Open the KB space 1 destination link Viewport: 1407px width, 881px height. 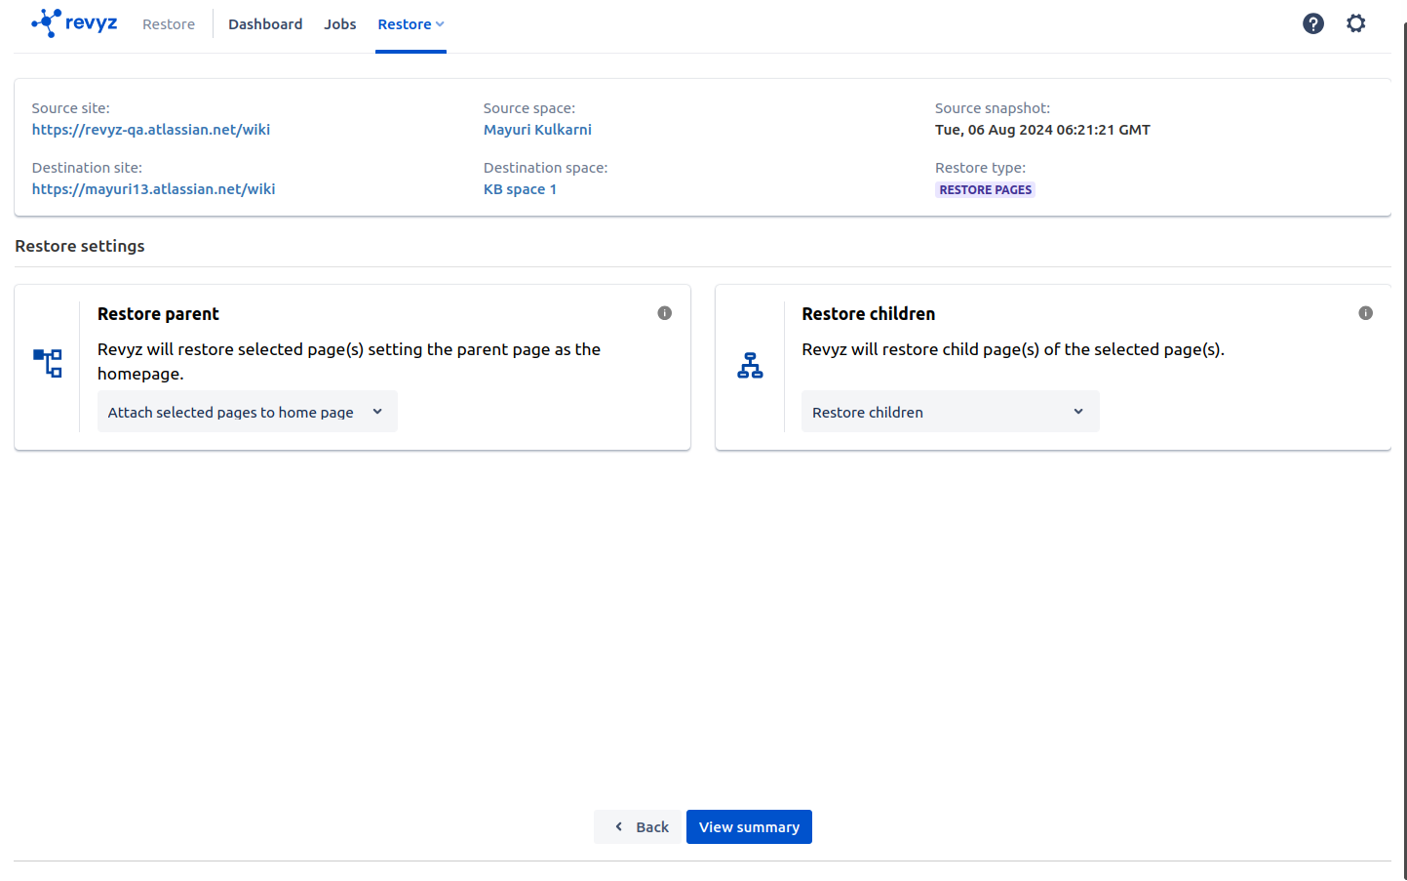click(520, 189)
